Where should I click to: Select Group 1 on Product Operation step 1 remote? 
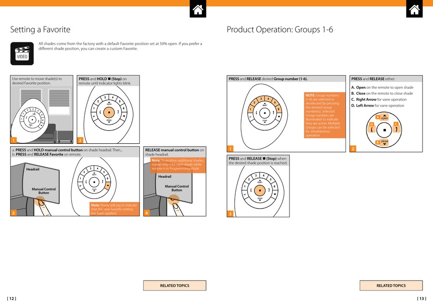click(x=250, y=109)
